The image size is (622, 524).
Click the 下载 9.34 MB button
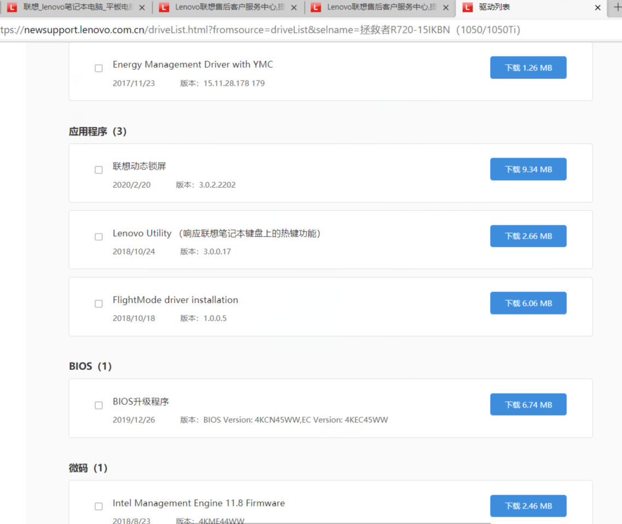528,170
